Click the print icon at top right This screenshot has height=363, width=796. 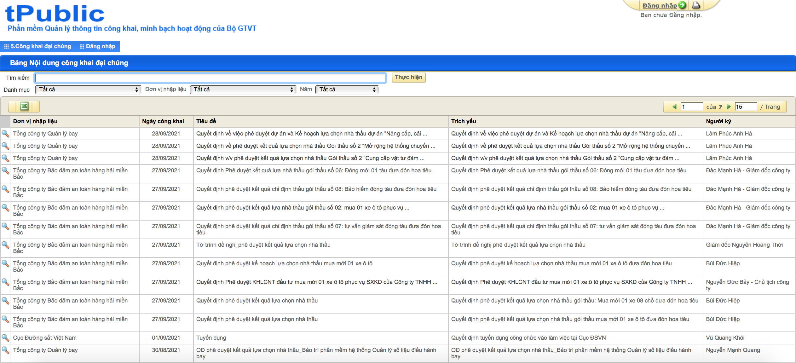[696, 5]
